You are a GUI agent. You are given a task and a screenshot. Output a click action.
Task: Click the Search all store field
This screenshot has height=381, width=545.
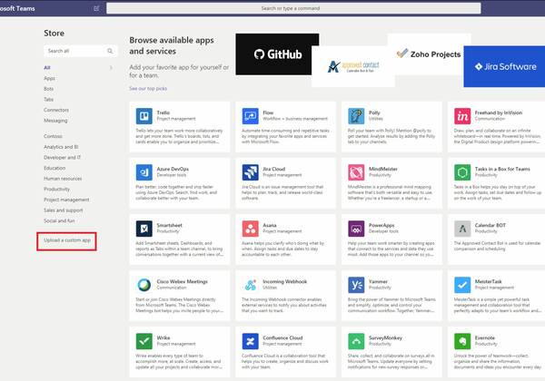(x=80, y=51)
